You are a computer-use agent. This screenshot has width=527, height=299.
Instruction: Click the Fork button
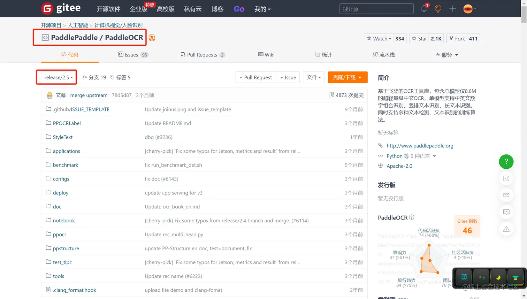(457, 39)
